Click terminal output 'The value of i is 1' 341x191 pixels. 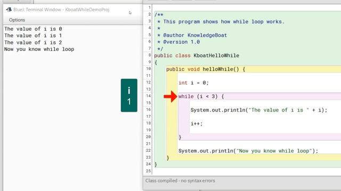33,36
